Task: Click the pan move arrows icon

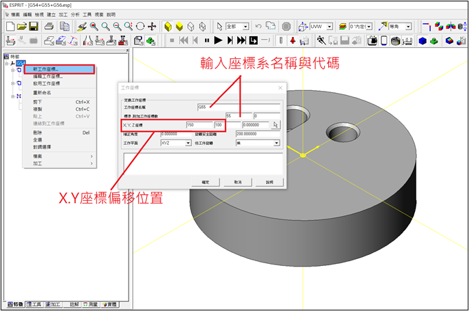Action: coord(152,26)
